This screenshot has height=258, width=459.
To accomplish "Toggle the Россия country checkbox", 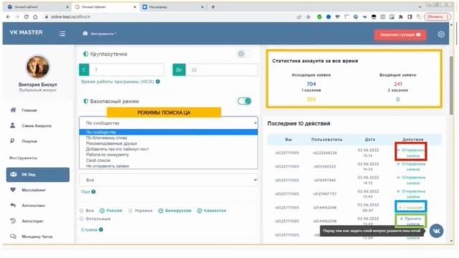I will tap(102, 211).
